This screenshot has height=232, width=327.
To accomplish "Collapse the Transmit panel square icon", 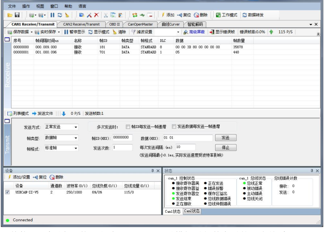I will click(7, 121).
